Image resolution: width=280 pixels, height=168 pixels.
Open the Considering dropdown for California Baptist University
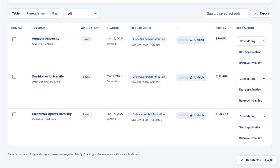(251, 116)
